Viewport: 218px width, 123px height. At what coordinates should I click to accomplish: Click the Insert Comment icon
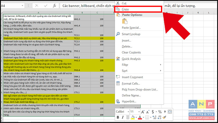tap(118, 77)
